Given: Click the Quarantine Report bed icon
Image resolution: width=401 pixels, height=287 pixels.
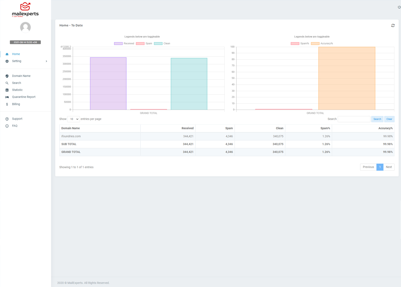Looking at the screenshot, I should (7, 97).
